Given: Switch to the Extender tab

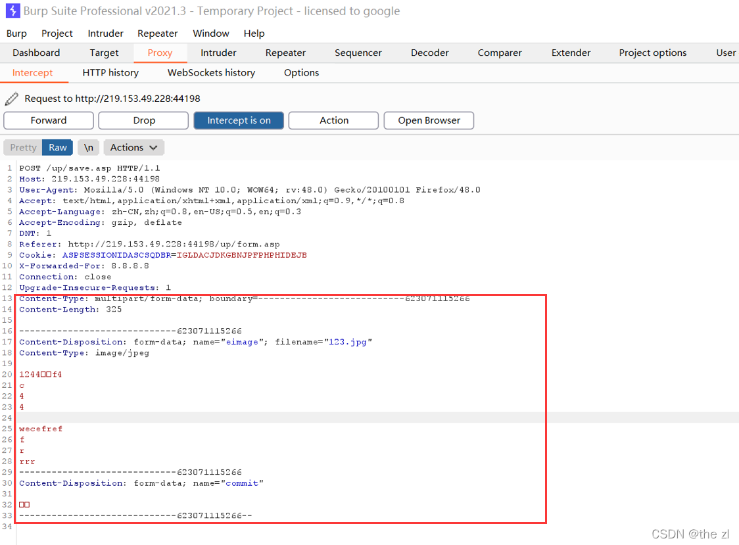Looking at the screenshot, I should (571, 53).
